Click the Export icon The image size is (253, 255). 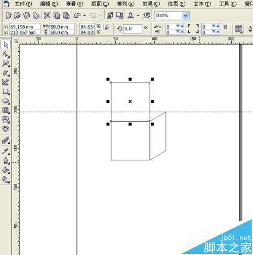point(119,16)
